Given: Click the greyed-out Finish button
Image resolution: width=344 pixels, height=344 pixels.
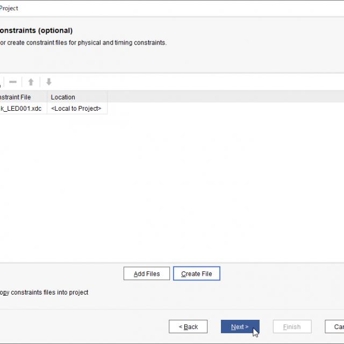Looking at the screenshot, I should click(x=292, y=327).
